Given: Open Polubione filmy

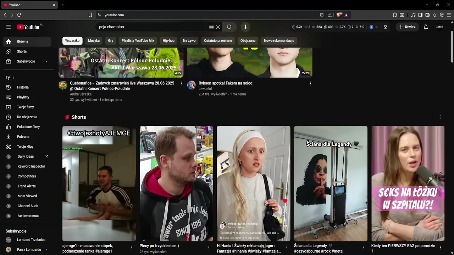Looking at the screenshot, I should click(x=28, y=127).
